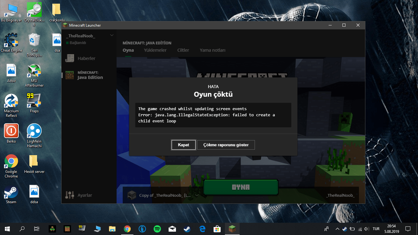
Task: Expand the _TheRealNoob_ account menu chevron
Action: [112, 35]
